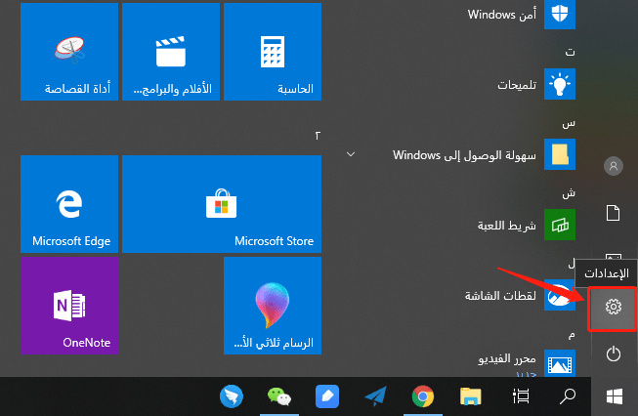
Task: Open the Microsoft Edge tile
Action: click(69, 204)
